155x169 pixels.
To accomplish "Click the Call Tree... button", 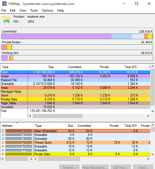I will point(121,167).
